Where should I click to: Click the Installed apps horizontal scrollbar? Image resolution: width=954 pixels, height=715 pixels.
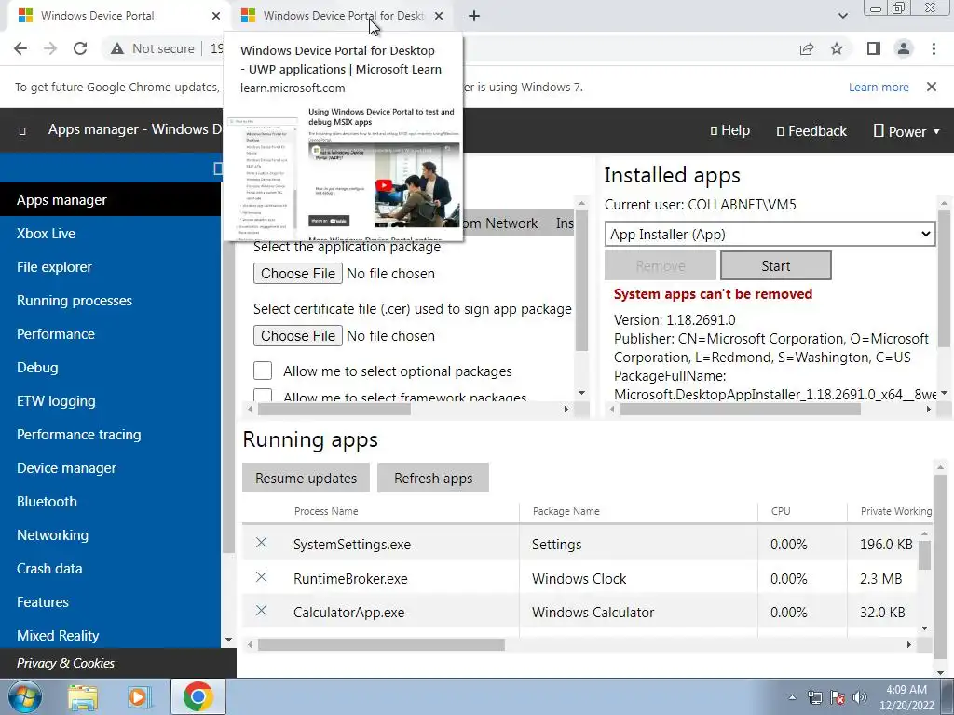740,410
